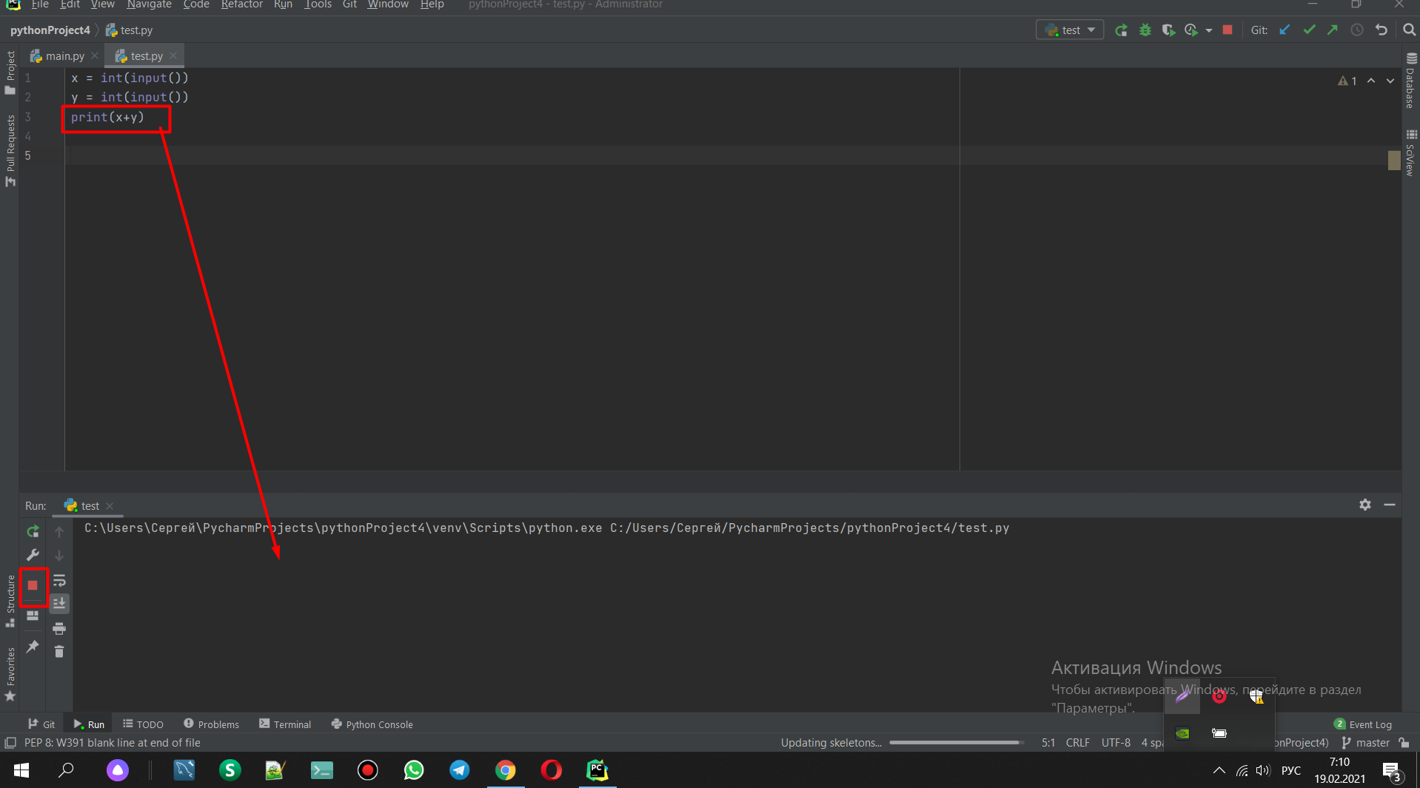Screen dimensions: 1420x788
Task: Run 'test' with coverage icon
Action: [x=1168, y=30]
